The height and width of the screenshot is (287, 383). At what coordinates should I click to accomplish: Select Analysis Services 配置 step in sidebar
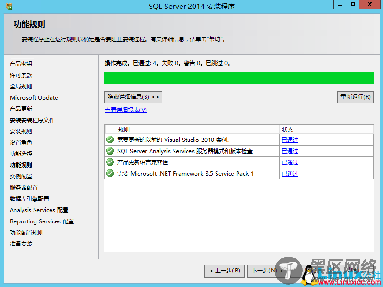click(x=39, y=210)
